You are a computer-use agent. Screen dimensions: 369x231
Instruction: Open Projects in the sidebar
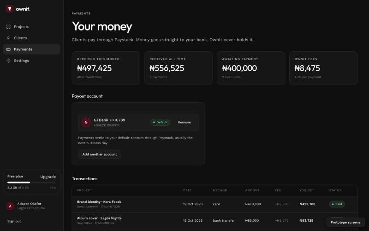31,27
